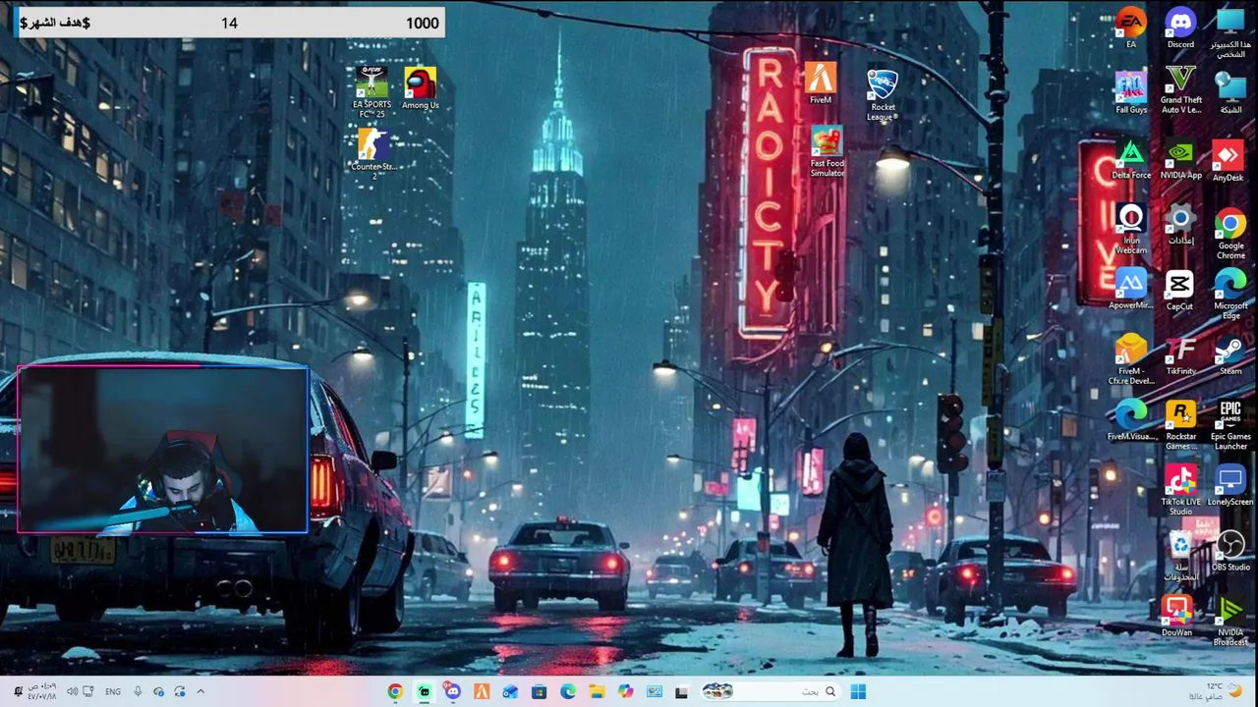The height and width of the screenshot is (707, 1258).
Task: Click the monthly goal progress bar
Action: click(x=229, y=23)
